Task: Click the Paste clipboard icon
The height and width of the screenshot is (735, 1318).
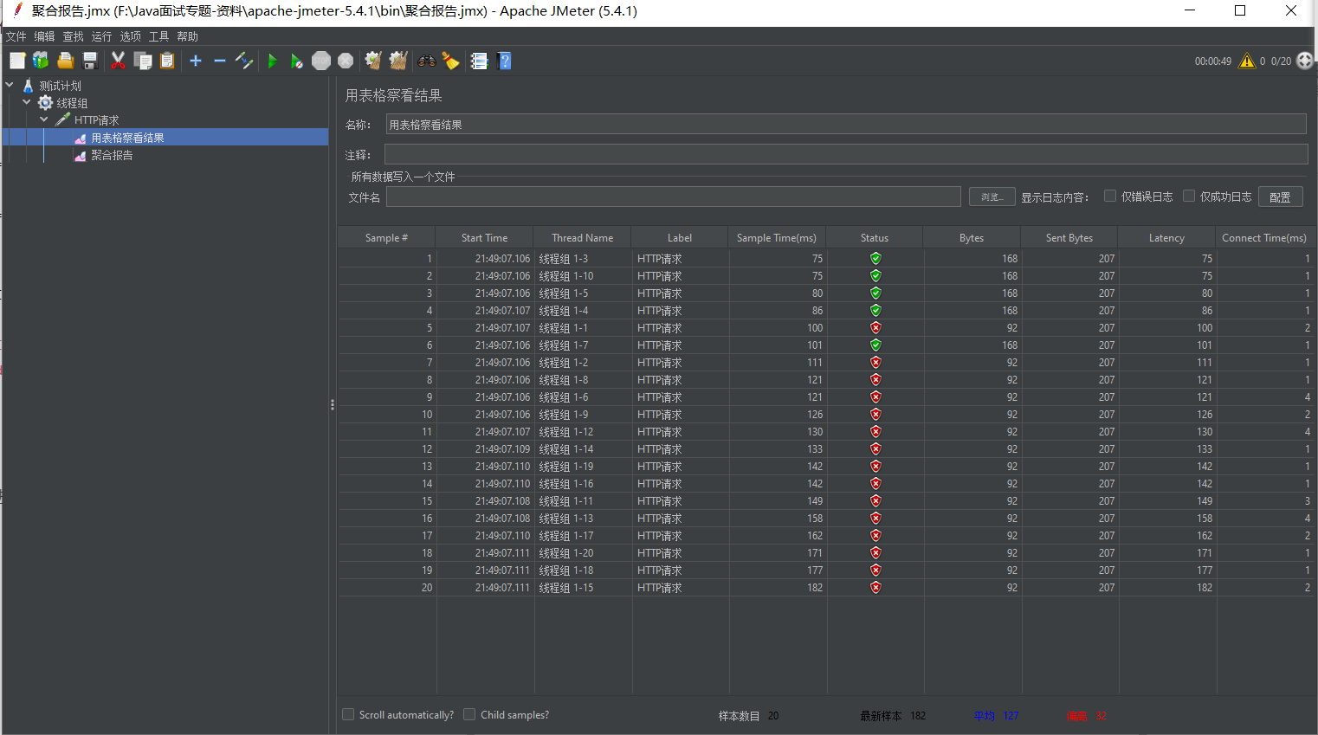Action: click(167, 61)
